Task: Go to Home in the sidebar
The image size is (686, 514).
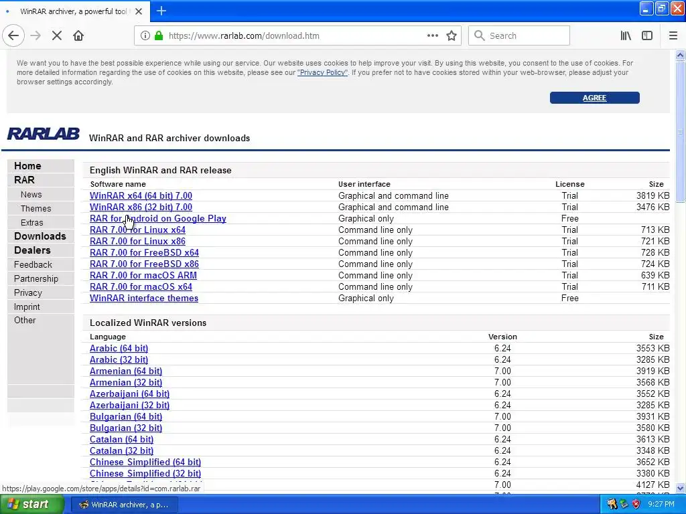Action: [27, 166]
